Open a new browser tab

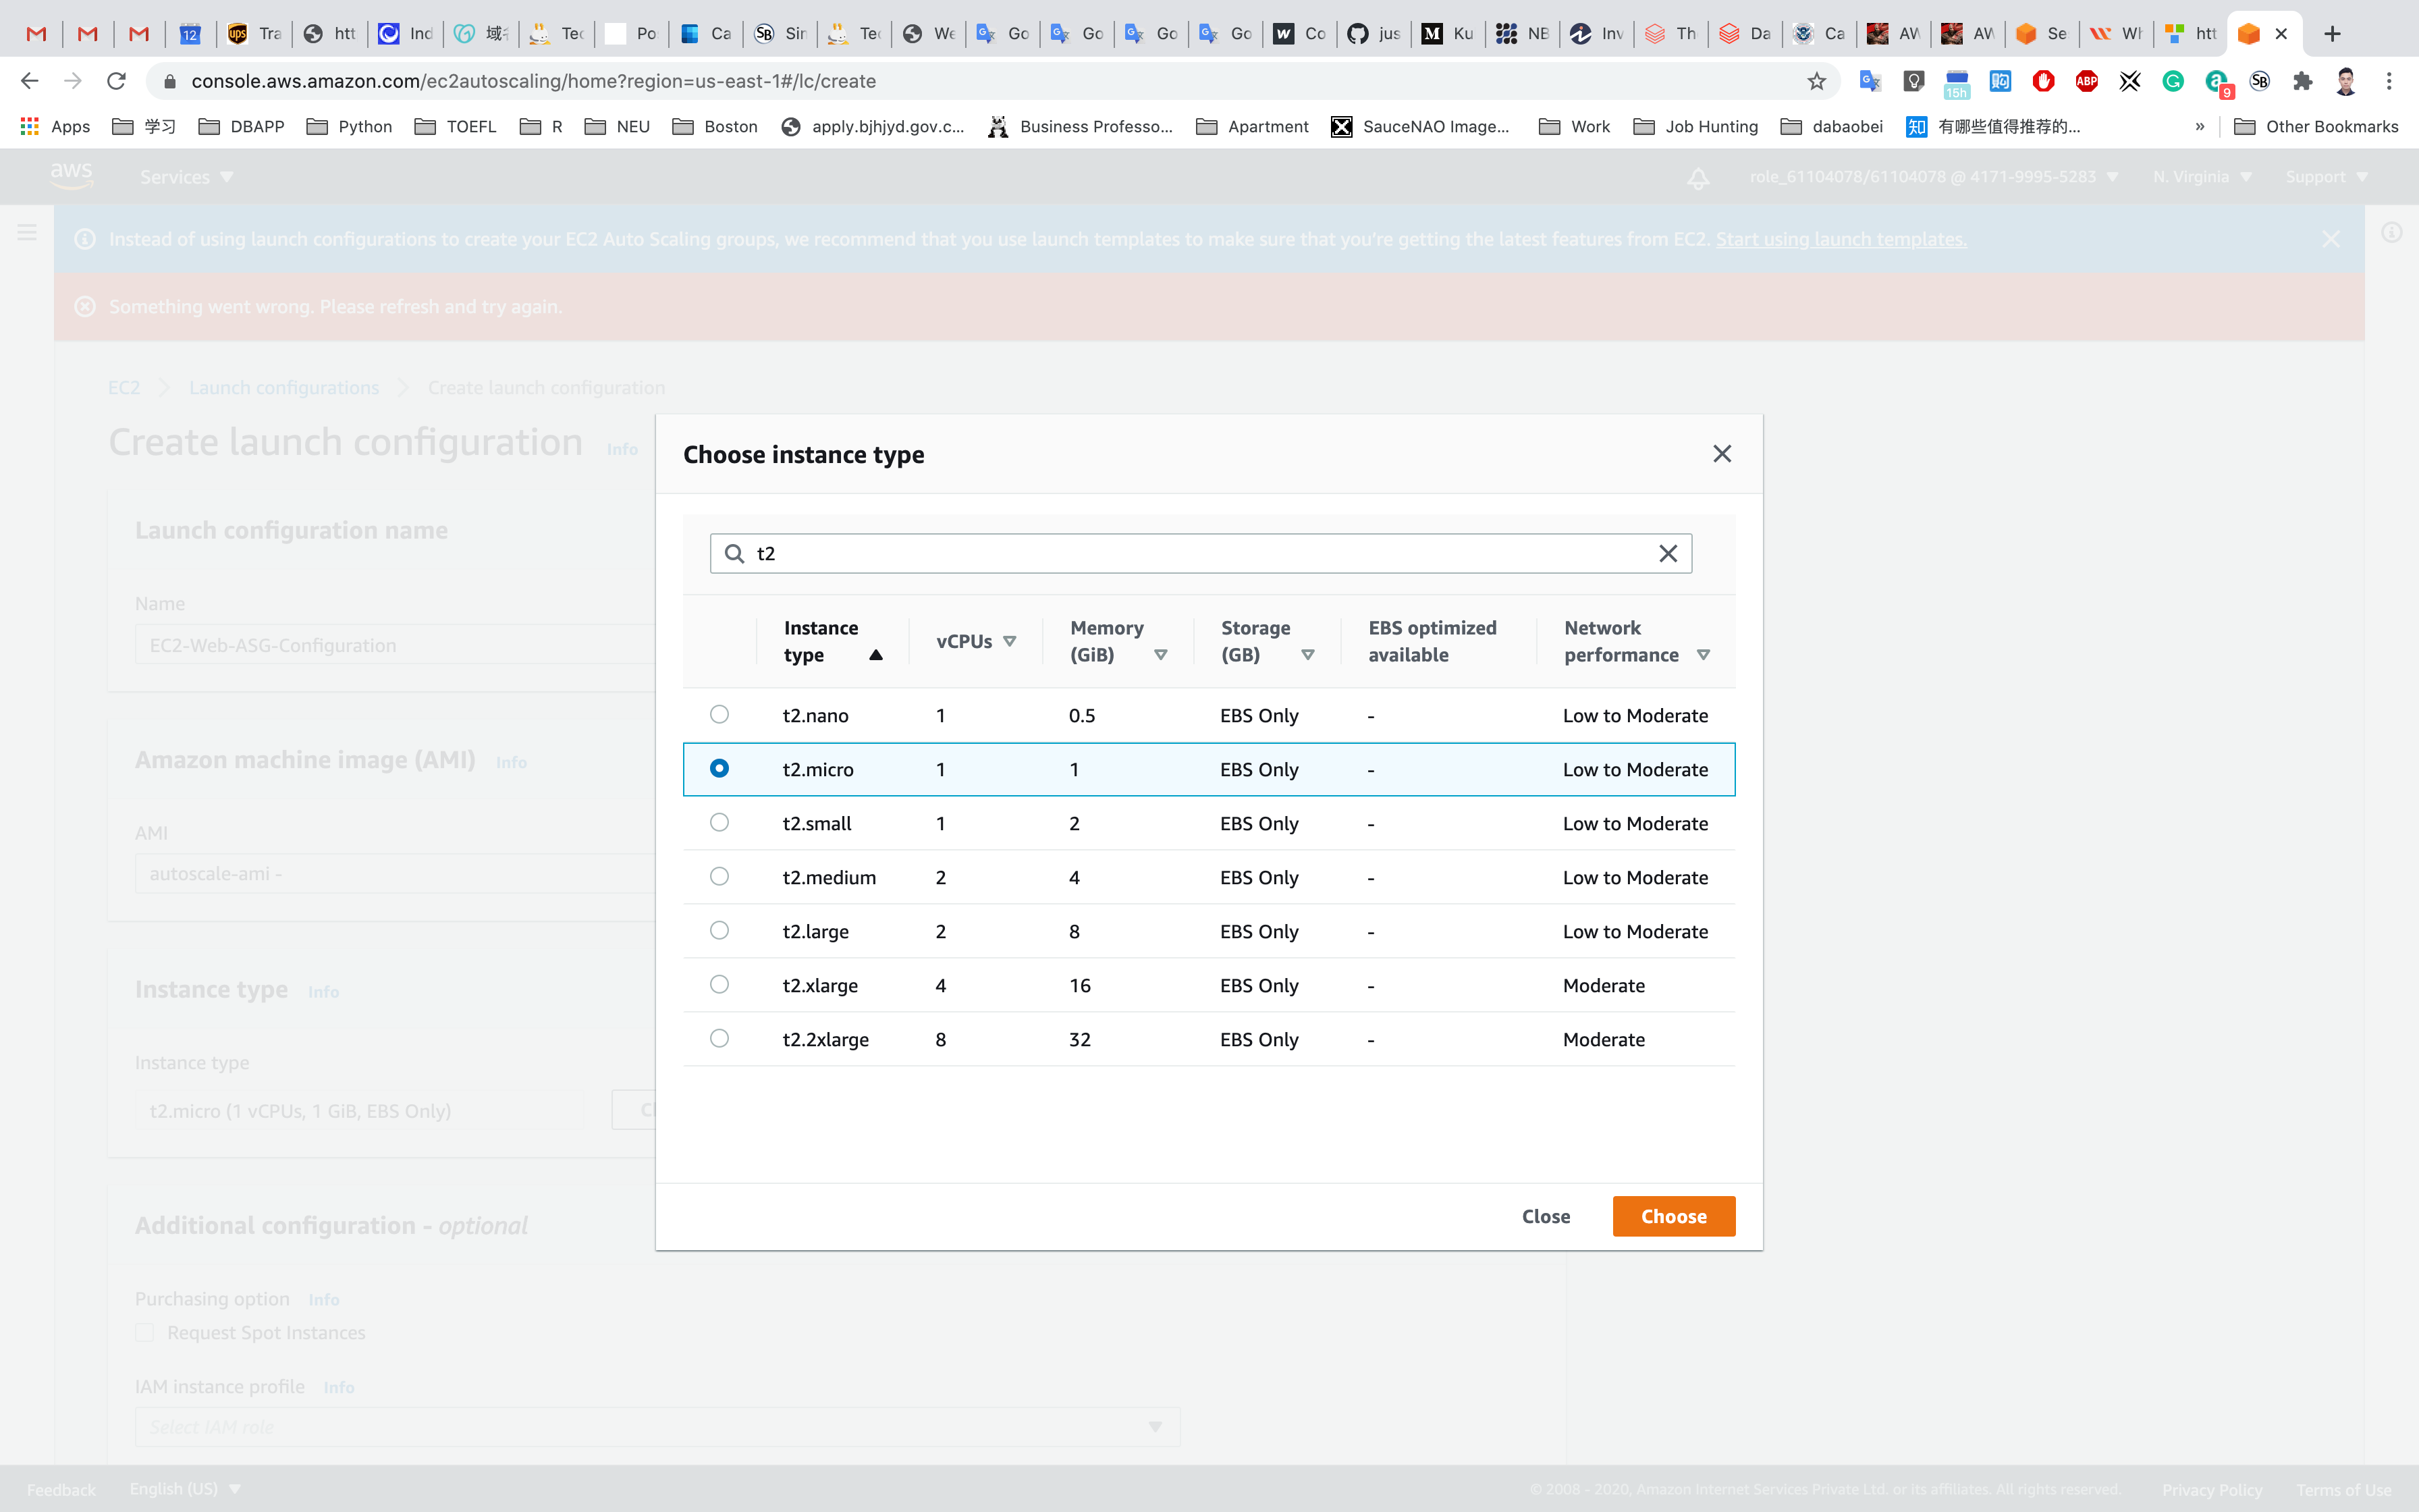pos(2332,34)
